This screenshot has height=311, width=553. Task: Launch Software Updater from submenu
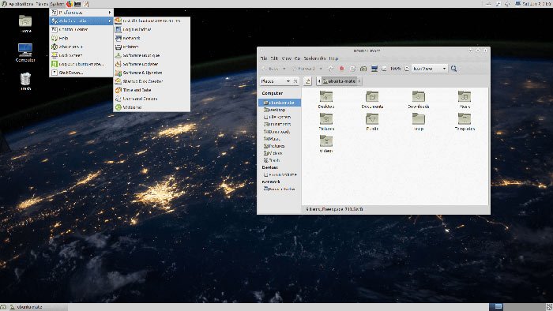tap(152, 64)
